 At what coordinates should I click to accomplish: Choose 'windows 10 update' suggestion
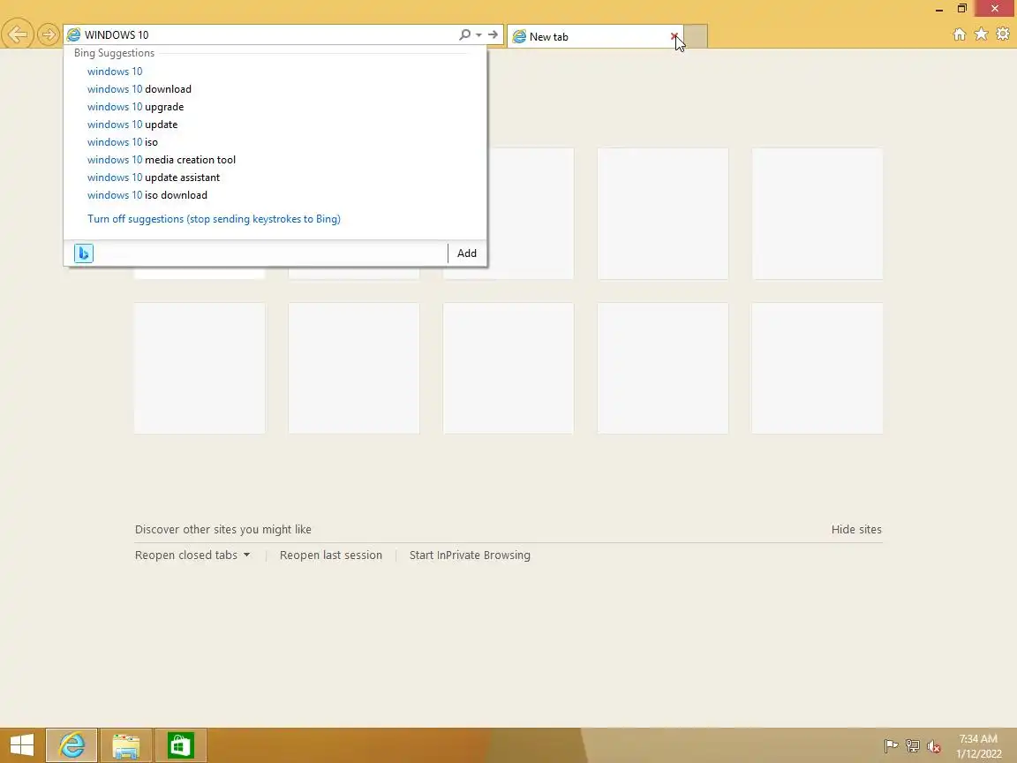132,124
